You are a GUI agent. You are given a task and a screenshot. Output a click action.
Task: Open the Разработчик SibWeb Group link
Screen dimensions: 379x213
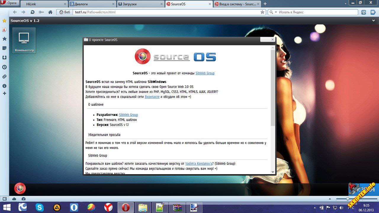(129, 115)
